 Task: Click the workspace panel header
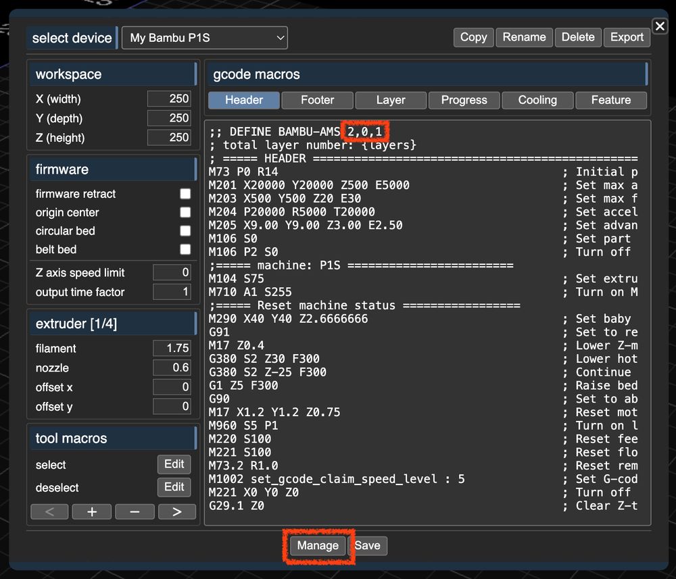[114, 74]
